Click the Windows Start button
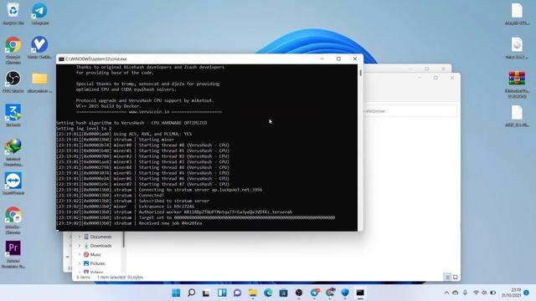 [x=176, y=293]
